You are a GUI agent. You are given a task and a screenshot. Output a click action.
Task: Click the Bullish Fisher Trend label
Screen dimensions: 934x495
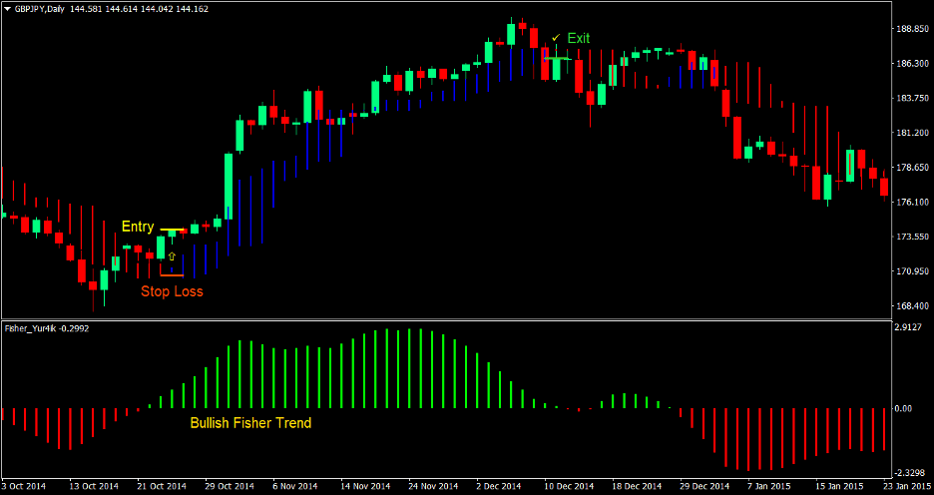coord(250,423)
